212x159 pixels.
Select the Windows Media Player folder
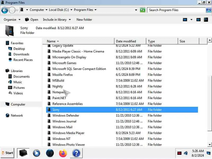[68, 133]
